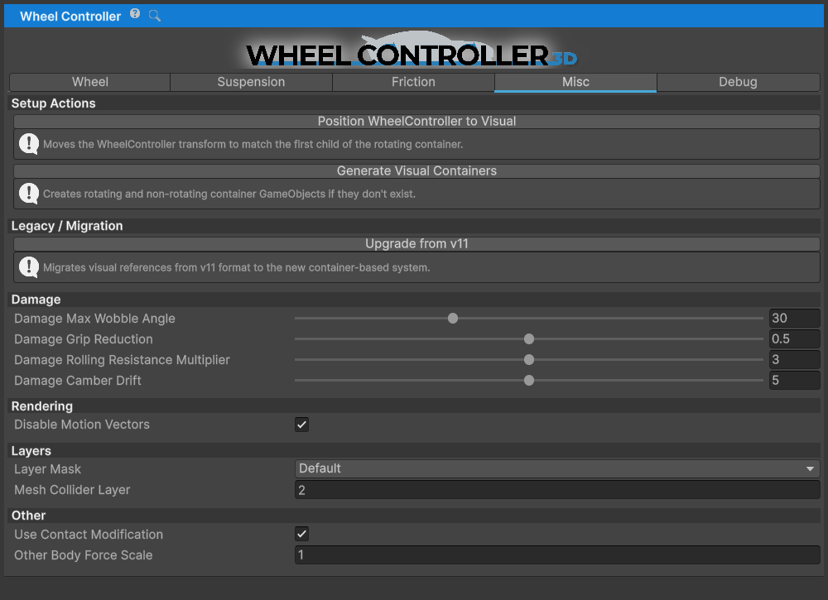Click the Other section header
The height and width of the screenshot is (600, 828).
[28, 516]
